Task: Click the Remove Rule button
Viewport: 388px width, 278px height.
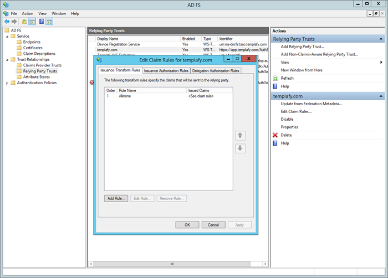Action: pyautogui.click(x=172, y=198)
